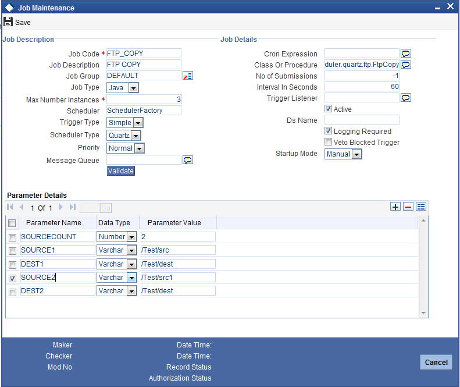Check the select-all header checkbox
460x387 pixels.
12,223
